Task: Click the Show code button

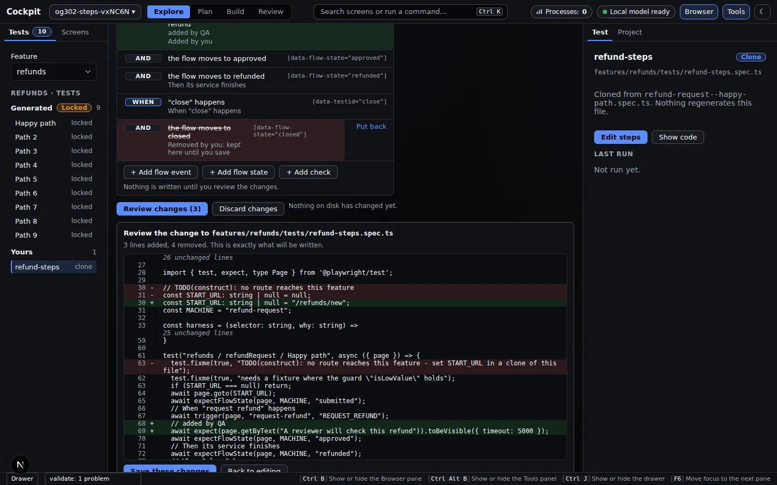Action: click(x=678, y=137)
